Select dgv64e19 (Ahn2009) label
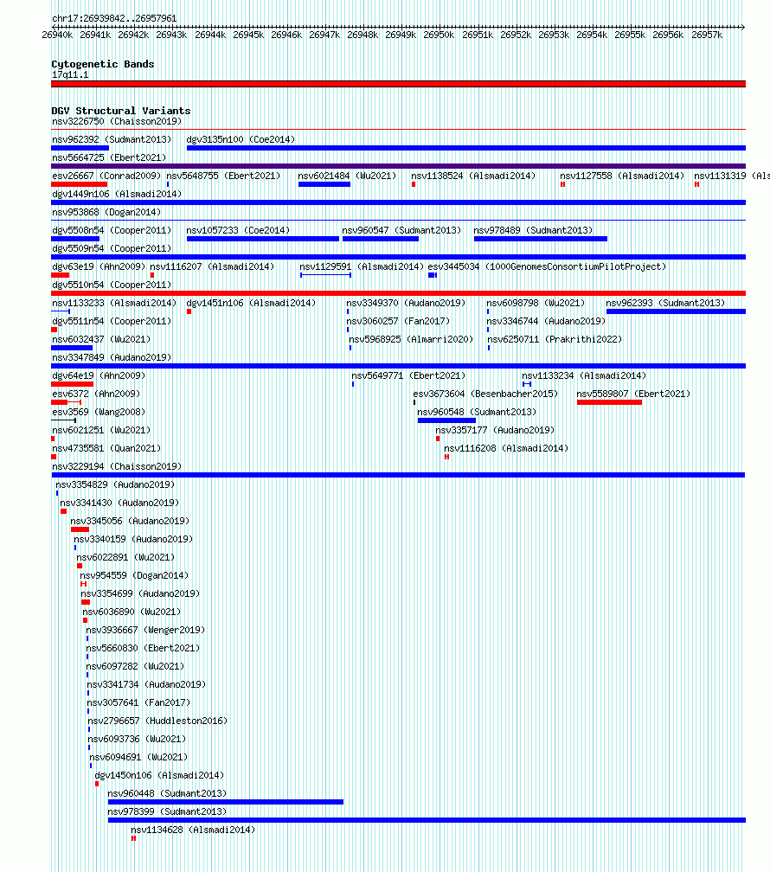This screenshot has height=872, width=770. pyautogui.click(x=99, y=376)
